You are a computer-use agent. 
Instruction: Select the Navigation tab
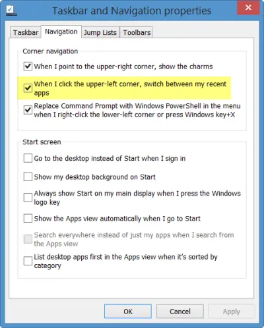(x=61, y=32)
